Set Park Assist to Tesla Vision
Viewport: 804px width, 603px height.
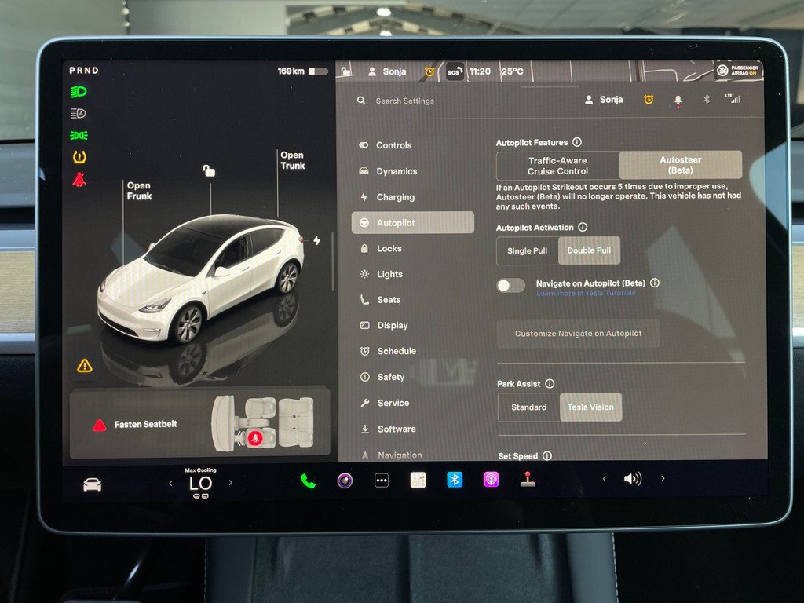coord(590,407)
